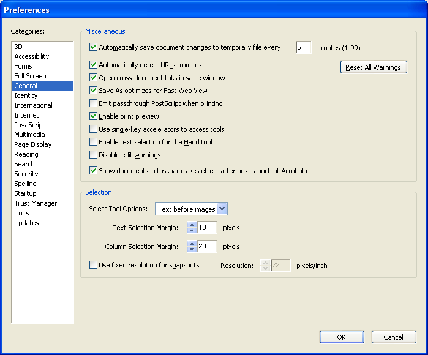The height and width of the screenshot is (355, 428).
Task: Open the Trust Manager category
Action: (36, 203)
